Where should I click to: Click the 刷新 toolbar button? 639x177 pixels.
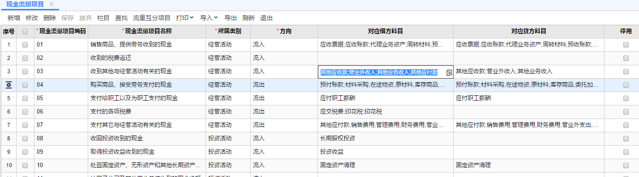[249, 18]
